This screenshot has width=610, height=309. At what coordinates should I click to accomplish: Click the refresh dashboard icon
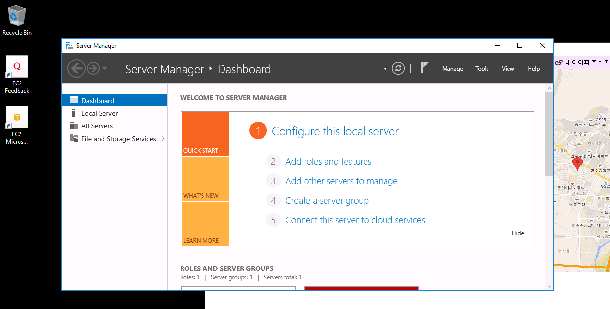coord(399,69)
